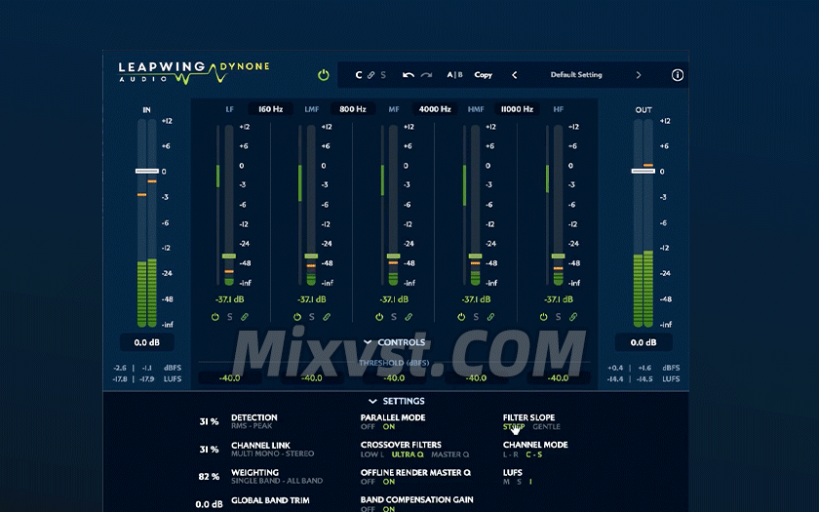
Task: Open the info icon
Action: coord(677,75)
